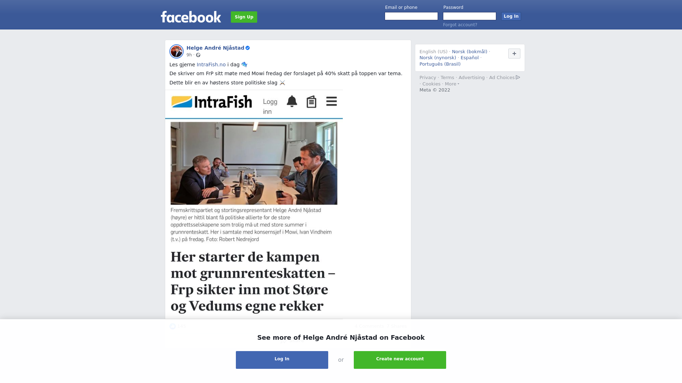Click the green Sign Up button

click(244, 17)
